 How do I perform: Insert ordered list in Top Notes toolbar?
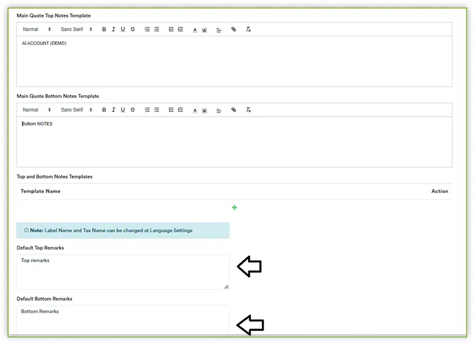[x=147, y=29]
